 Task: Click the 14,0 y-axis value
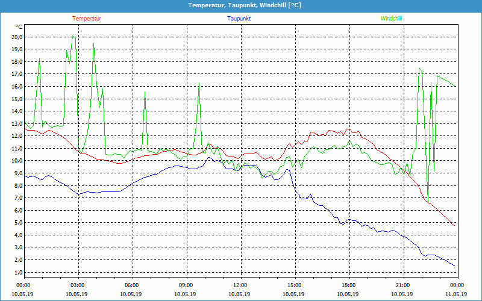coord(17,111)
